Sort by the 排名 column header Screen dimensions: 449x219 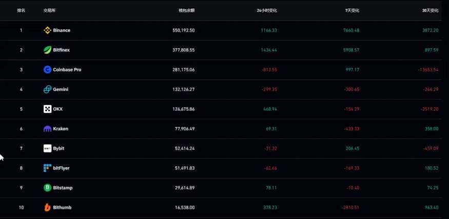[21, 11]
